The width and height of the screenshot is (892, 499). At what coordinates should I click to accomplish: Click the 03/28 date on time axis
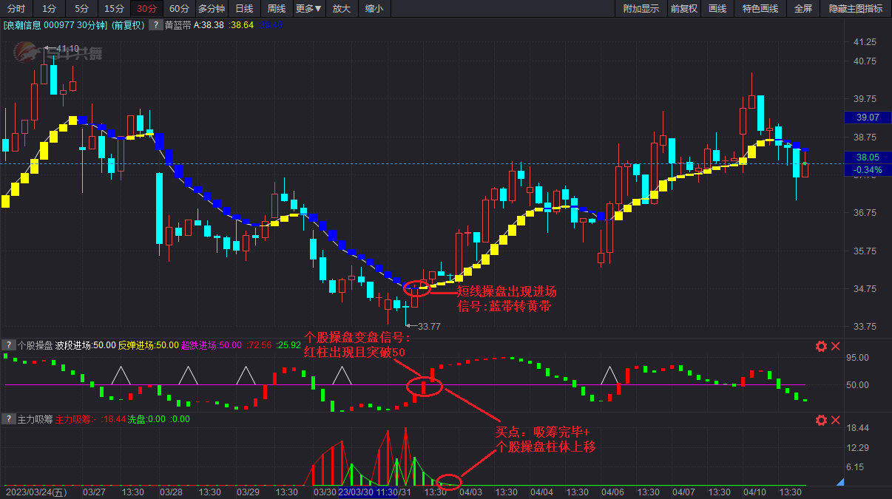click(x=171, y=492)
